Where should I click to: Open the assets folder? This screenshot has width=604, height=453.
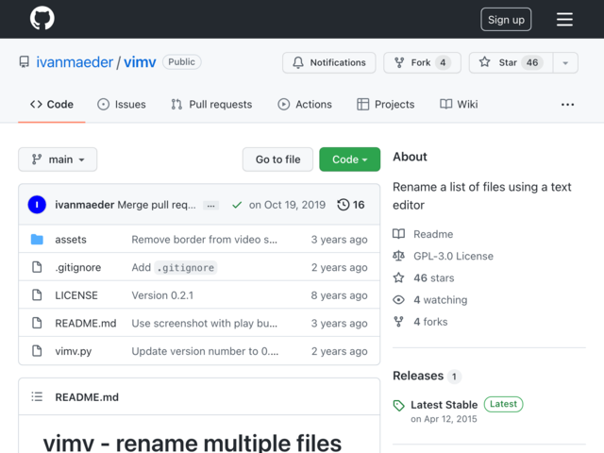click(71, 239)
